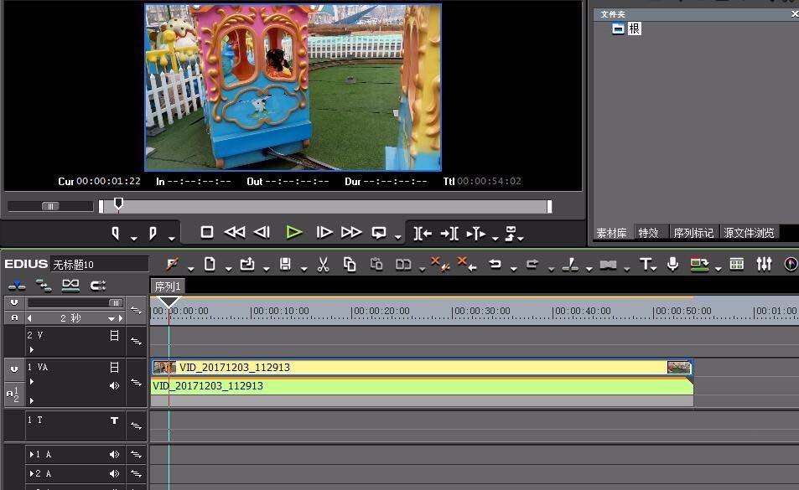Step back one frame
The width and height of the screenshot is (799, 490).
coord(262,232)
